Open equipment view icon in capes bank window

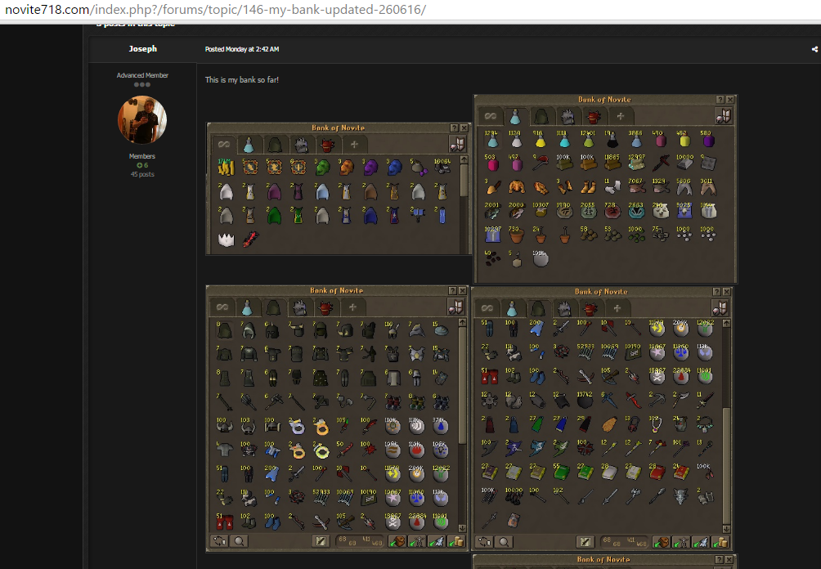click(457, 144)
